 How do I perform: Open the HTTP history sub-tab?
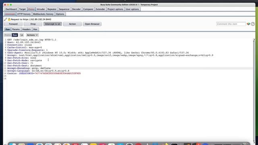coord(24,14)
